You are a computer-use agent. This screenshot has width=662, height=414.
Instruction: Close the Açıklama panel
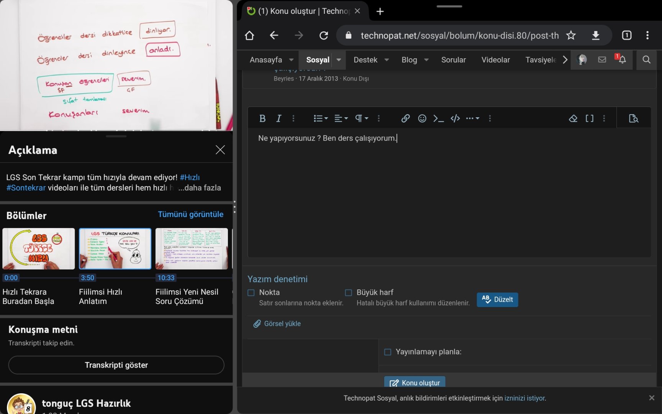click(x=220, y=150)
